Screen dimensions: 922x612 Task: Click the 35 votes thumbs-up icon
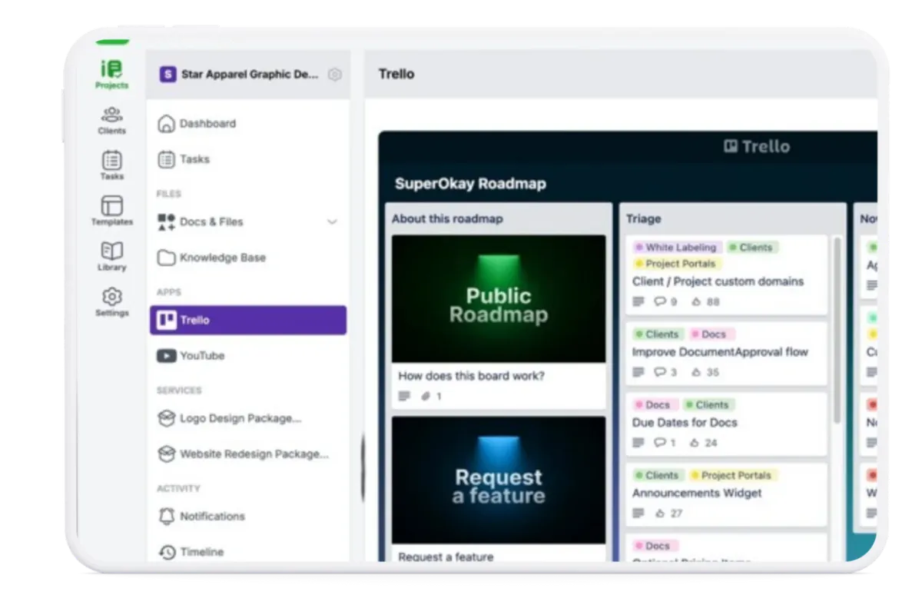click(696, 372)
